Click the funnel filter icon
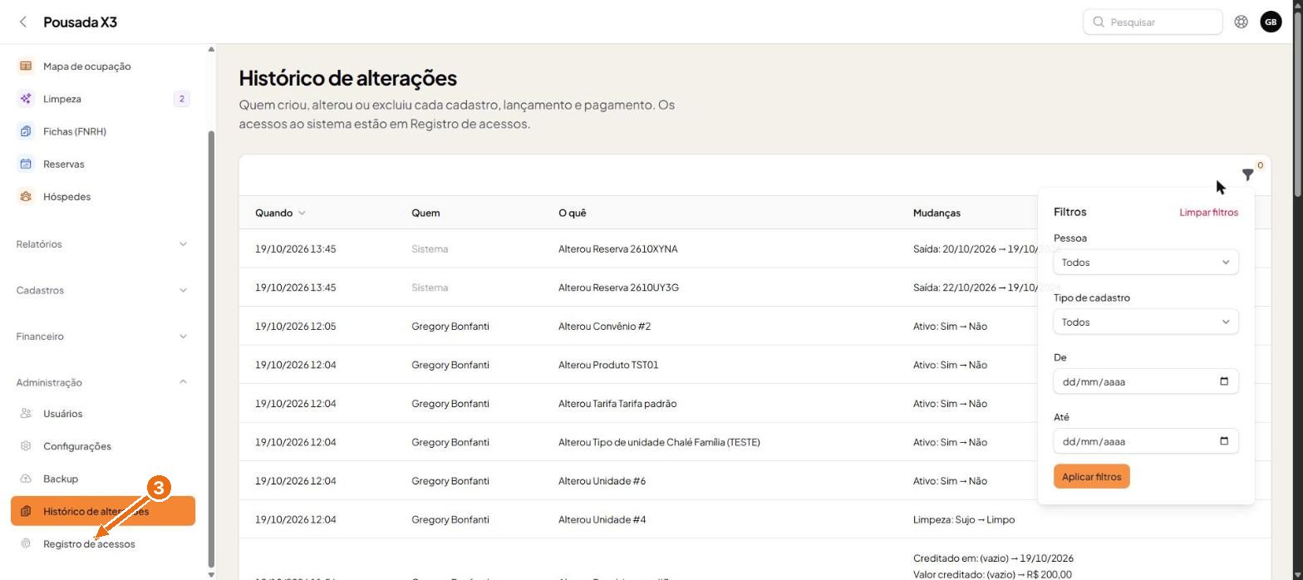The width and height of the screenshot is (1303, 580). click(x=1247, y=174)
